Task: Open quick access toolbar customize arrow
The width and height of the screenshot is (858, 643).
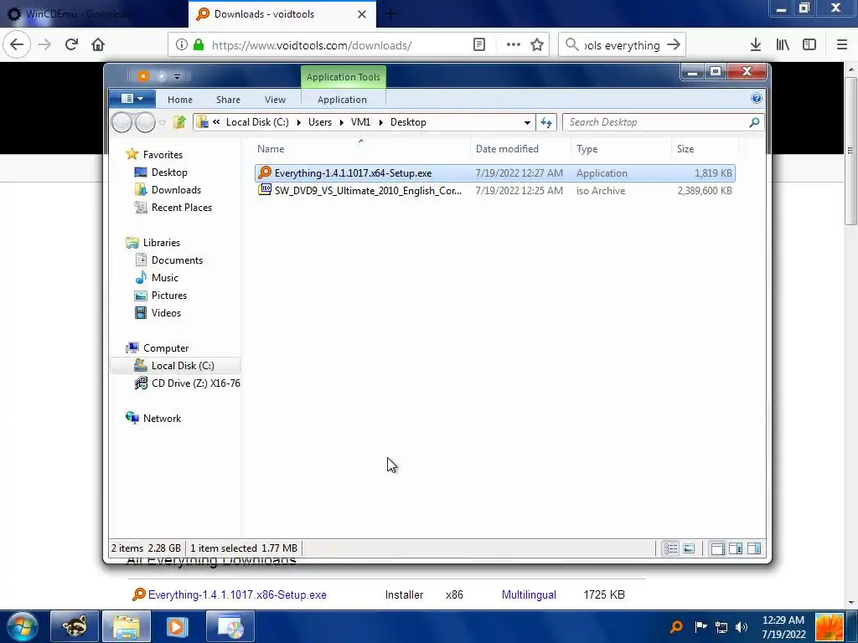Action: pos(177,77)
